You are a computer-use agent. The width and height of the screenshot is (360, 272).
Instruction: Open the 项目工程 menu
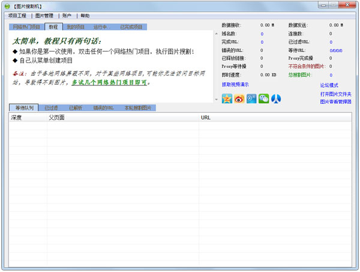pos(17,16)
